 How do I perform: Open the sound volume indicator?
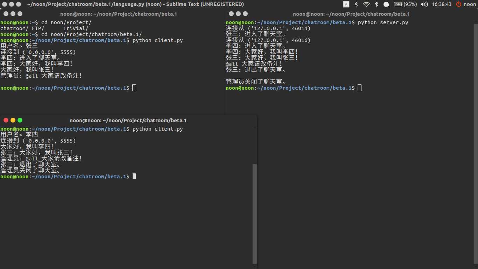[424, 4]
